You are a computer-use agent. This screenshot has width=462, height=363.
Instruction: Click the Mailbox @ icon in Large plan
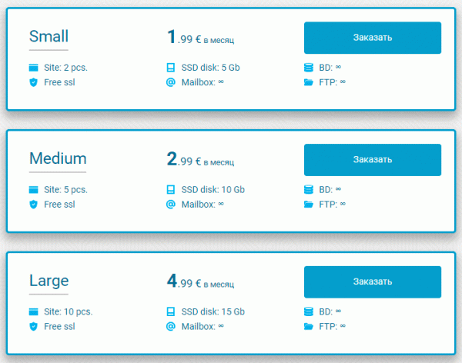point(171,326)
